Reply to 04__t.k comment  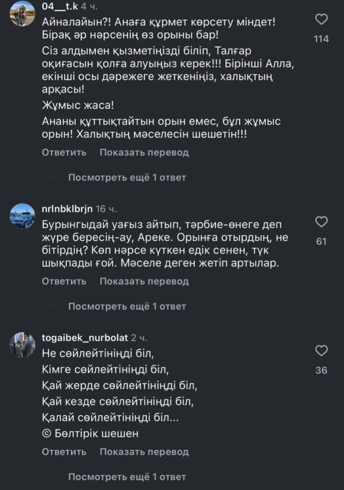[x=64, y=153]
